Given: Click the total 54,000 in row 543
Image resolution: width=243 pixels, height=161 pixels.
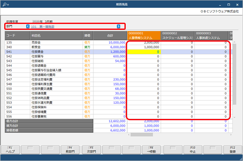Looking at the screenshot, I should point(120,61).
